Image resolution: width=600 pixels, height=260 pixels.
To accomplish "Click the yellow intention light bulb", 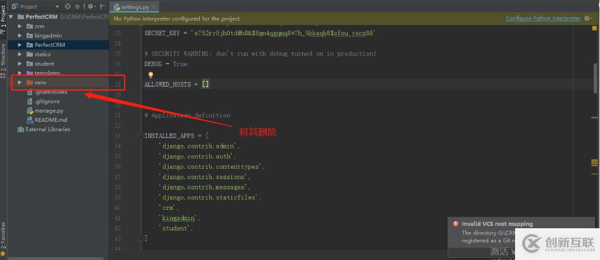I will (x=150, y=75).
